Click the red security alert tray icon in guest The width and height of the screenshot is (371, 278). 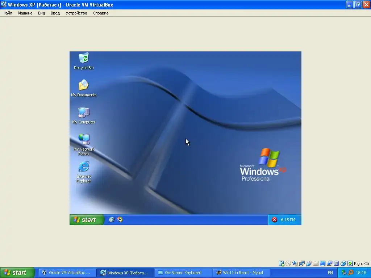[x=275, y=220]
